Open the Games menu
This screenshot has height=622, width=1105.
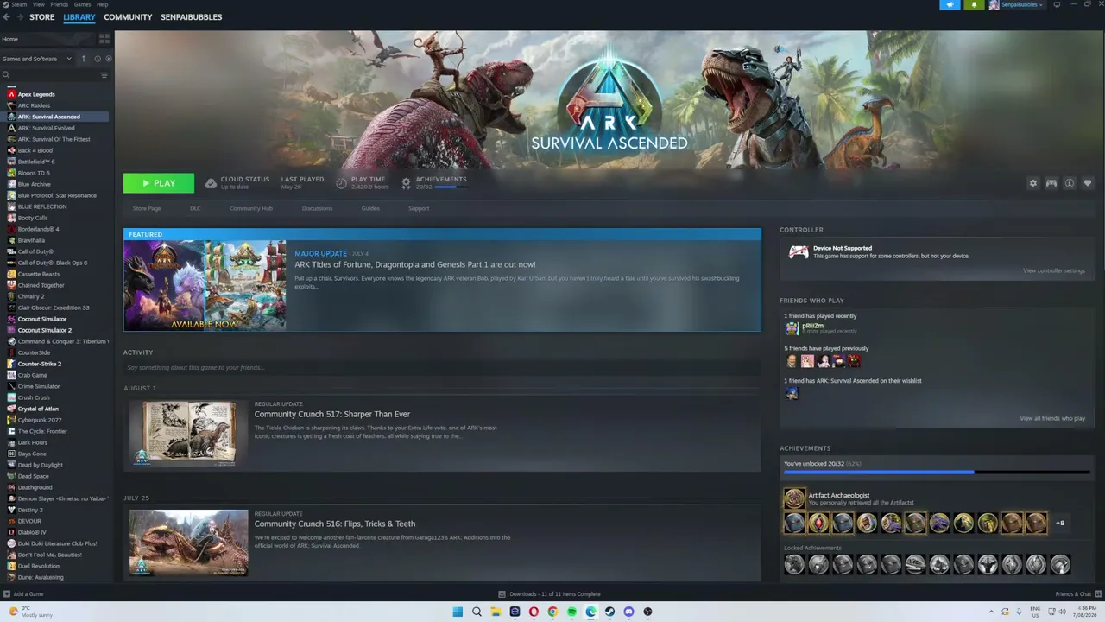click(82, 4)
